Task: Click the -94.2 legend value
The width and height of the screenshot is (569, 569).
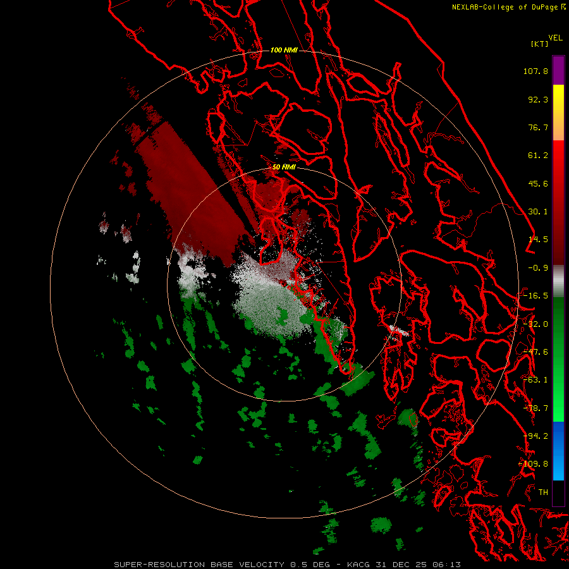Action: tap(535, 436)
